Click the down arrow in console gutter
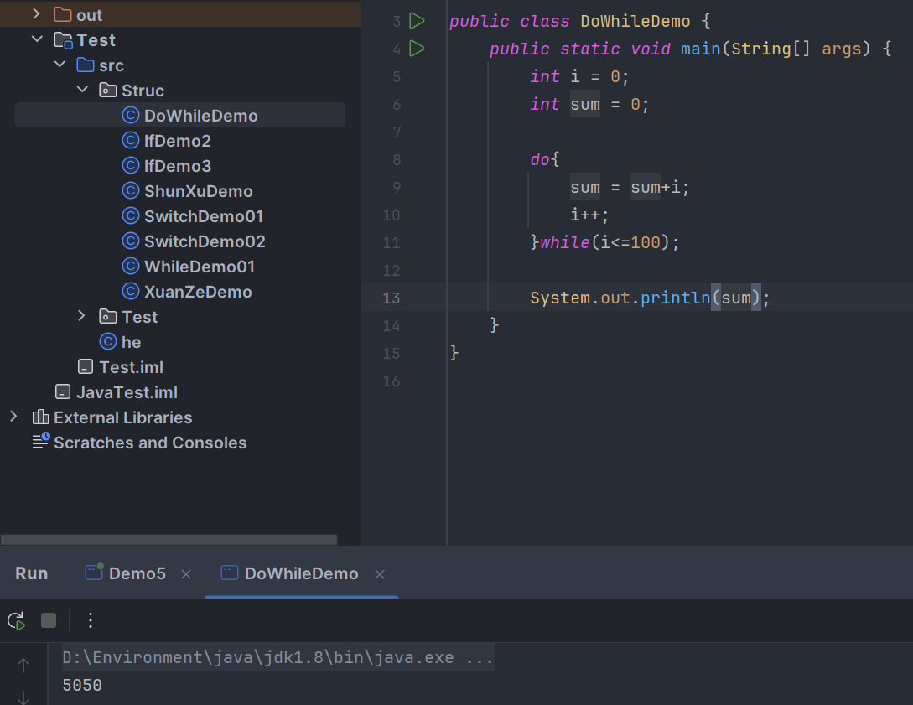Screen dimensions: 913x705 23,697
